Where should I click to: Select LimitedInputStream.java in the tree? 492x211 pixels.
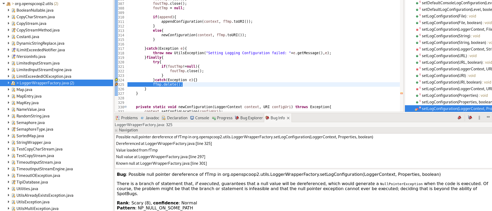pyautogui.click(x=38, y=63)
